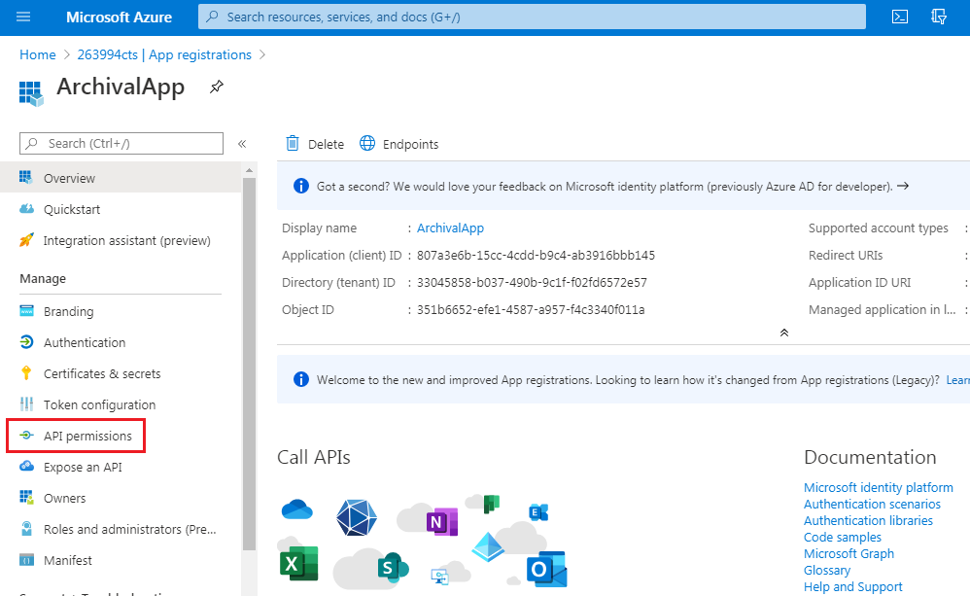This screenshot has width=970, height=596.
Task: Click the Token configuration icon
Action: [x=26, y=404]
